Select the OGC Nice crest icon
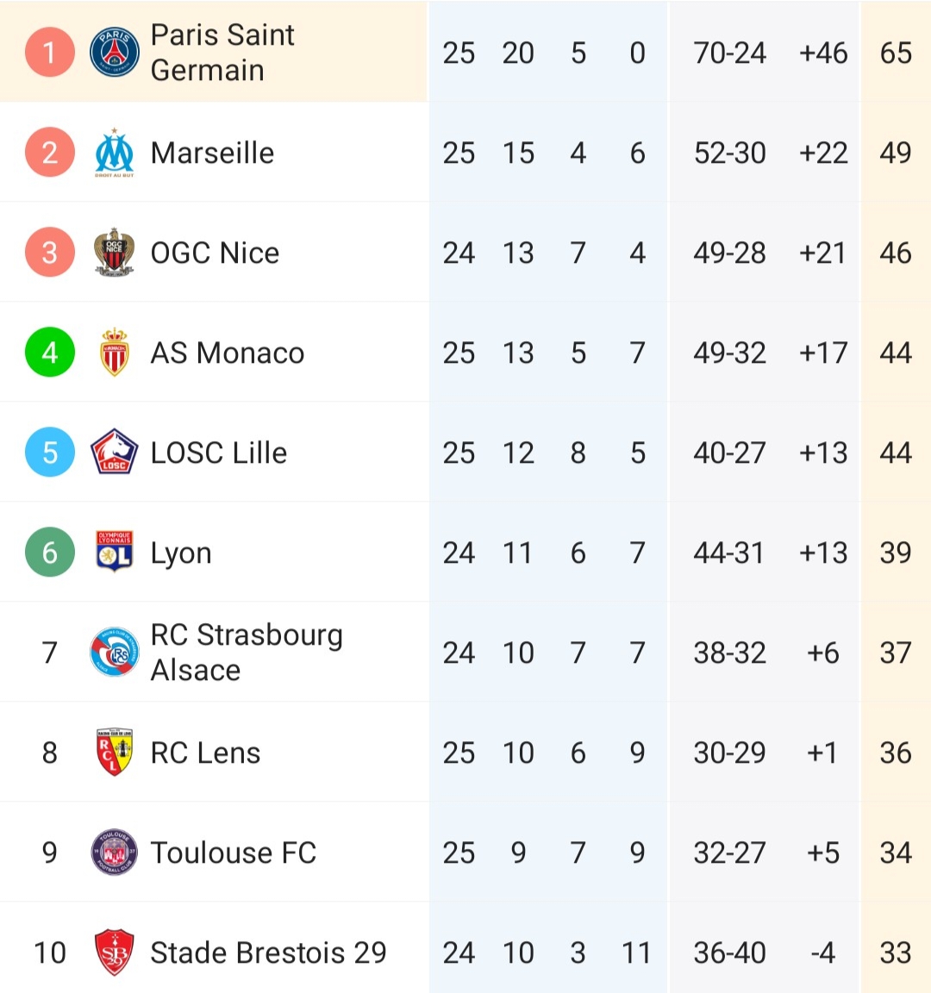 (115, 253)
